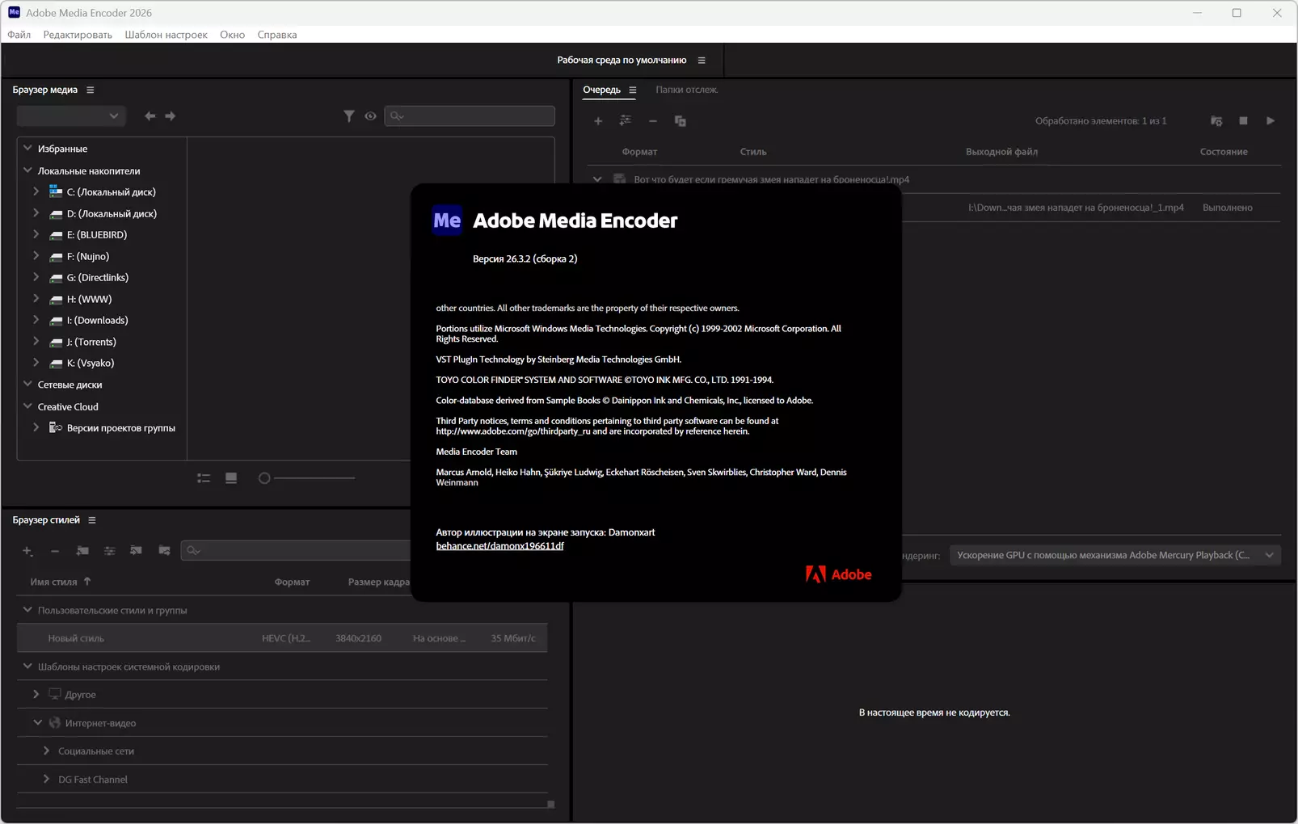Select the Новый стиль preset row
The height and width of the screenshot is (824, 1298).
[282, 638]
